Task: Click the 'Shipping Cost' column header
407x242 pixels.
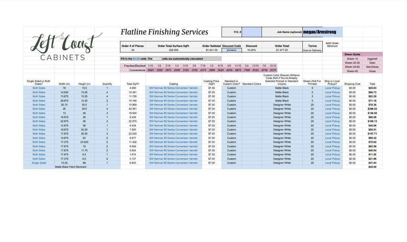Action: click(x=352, y=84)
